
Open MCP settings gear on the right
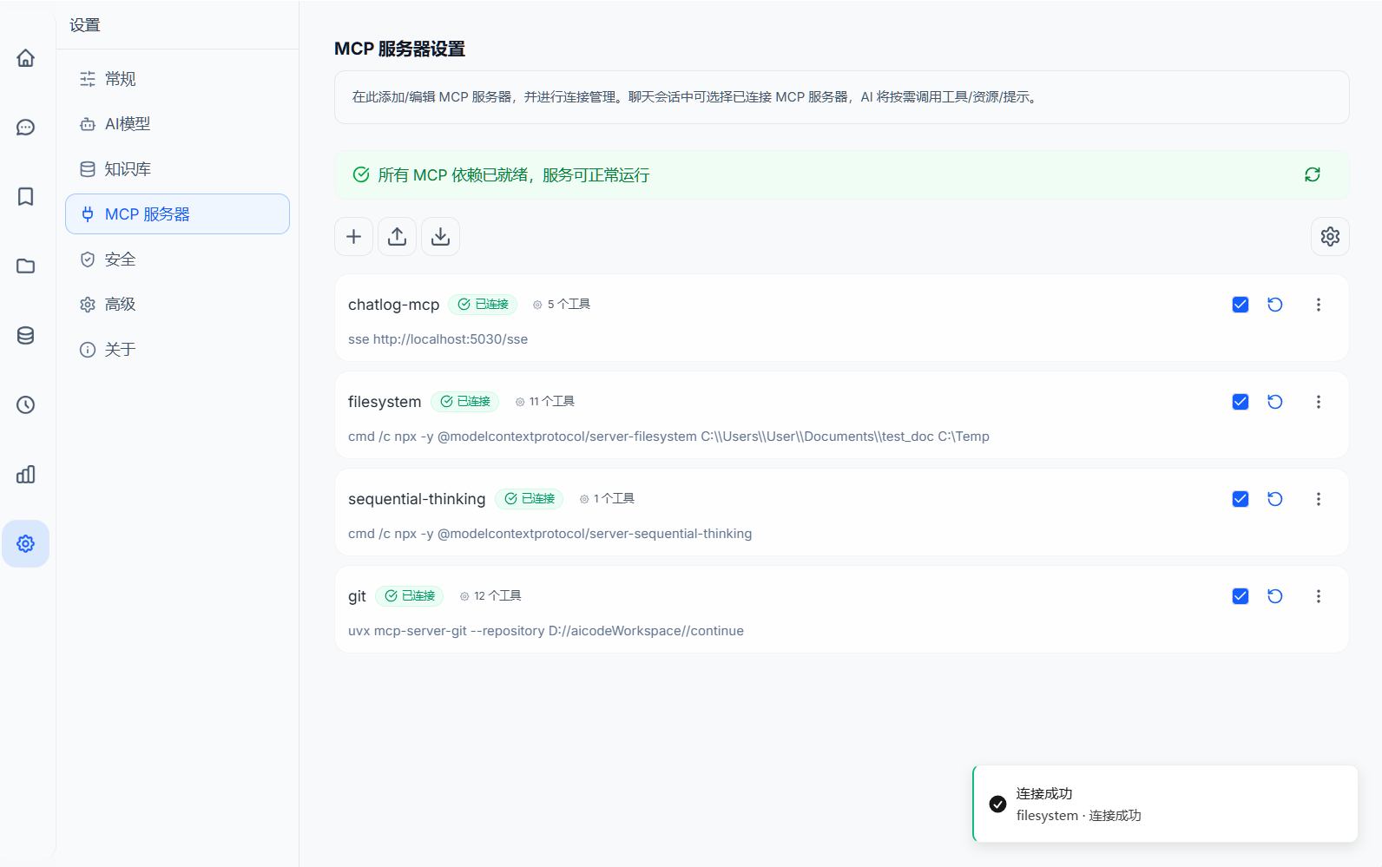pos(1329,237)
